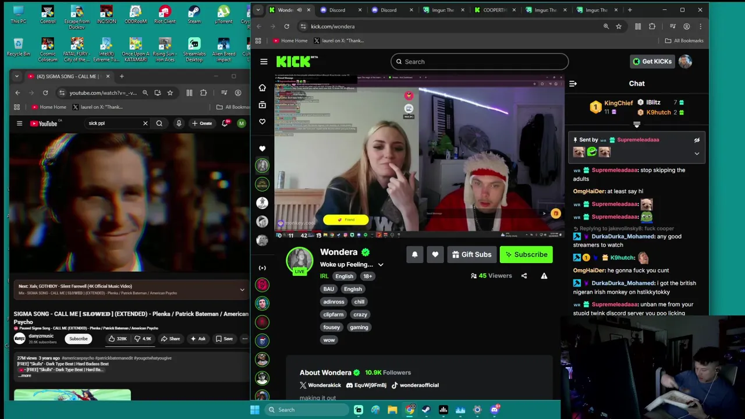Open the YouTube guide hamburger menu

tap(19, 123)
